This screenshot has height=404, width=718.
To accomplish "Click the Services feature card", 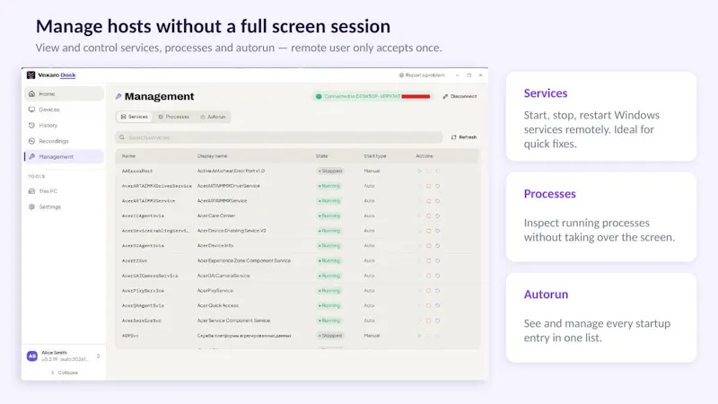I will pyautogui.click(x=601, y=117).
